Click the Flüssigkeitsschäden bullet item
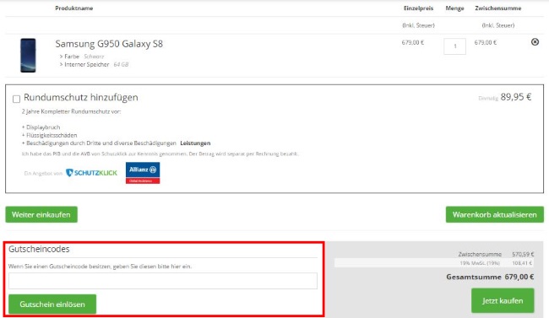Image resolution: width=549 pixels, height=318 pixels. click(49, 135)
